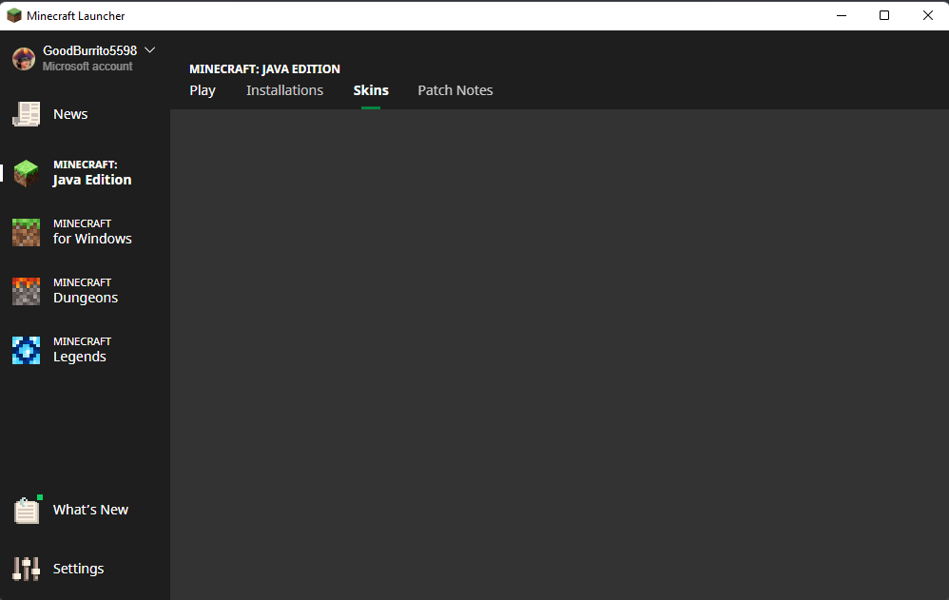
Task: Close the Minecraft Launcher window
Action: pyautogui.click(x=928, y=15)
